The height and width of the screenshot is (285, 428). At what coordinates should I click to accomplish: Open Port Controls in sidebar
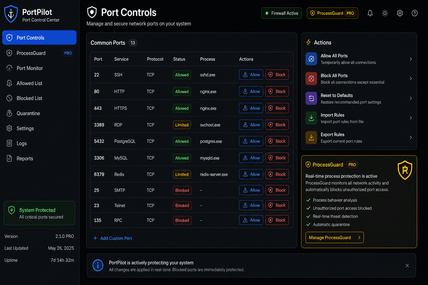pos(39,38)
